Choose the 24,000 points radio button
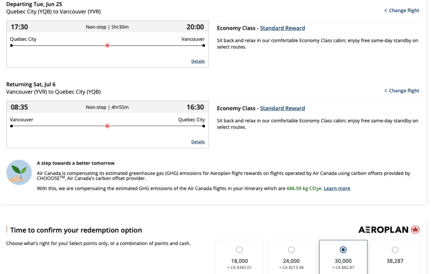The image size is (431, 274). click(x=291, y=250)
